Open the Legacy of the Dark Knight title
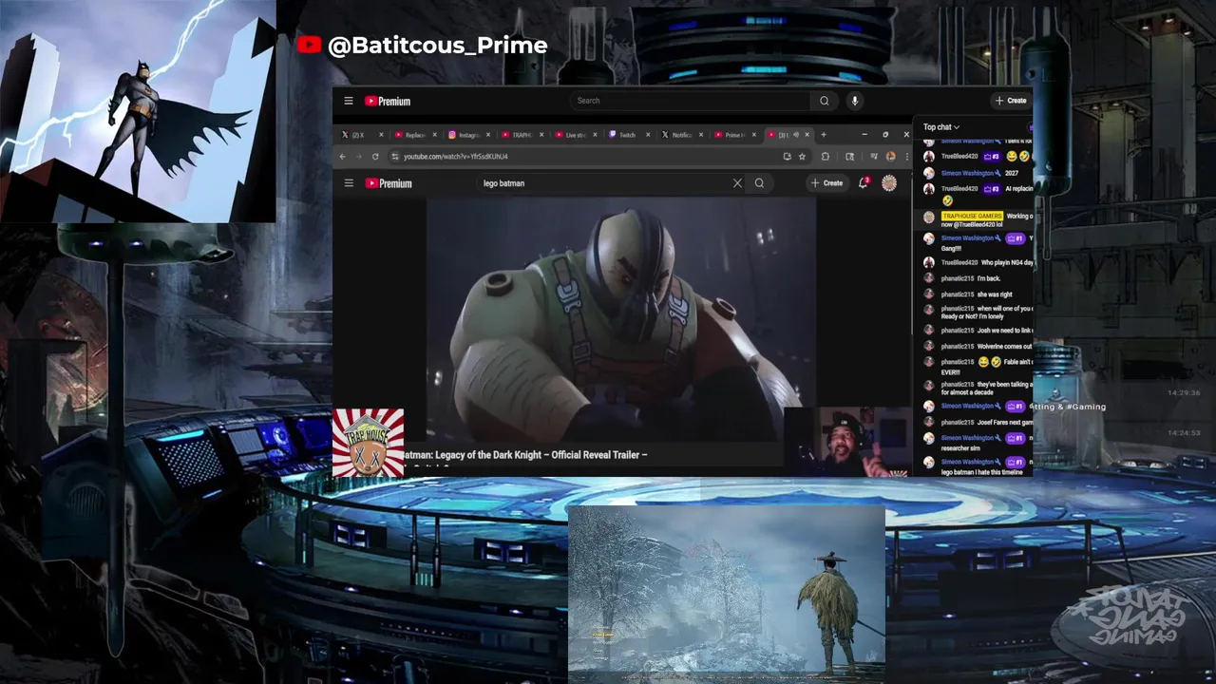The height and width of the screenshot is (684, 1216). pos(525,455)
